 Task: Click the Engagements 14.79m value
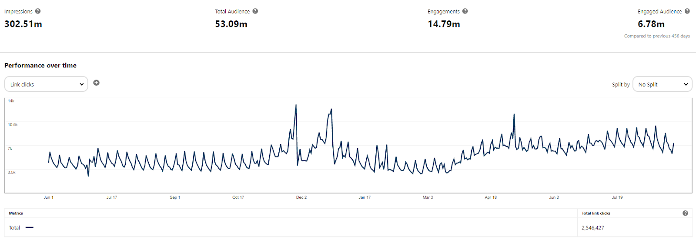pyautogui.click(x=444, y=24)
